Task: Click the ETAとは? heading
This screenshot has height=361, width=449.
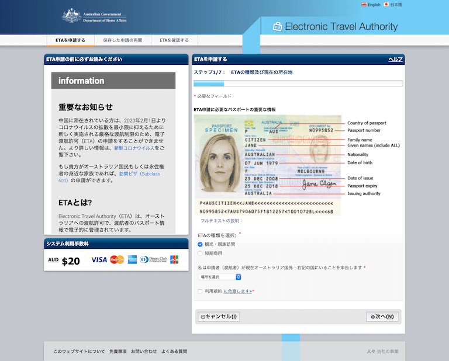Action: point(75,203)
